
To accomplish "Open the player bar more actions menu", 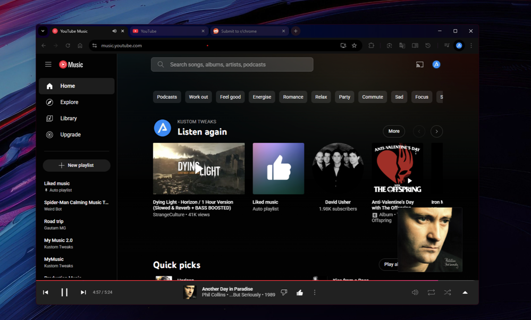I will [315, 292].
